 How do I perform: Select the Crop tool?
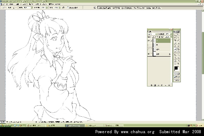pyautogui.click(x=175, y=40)
